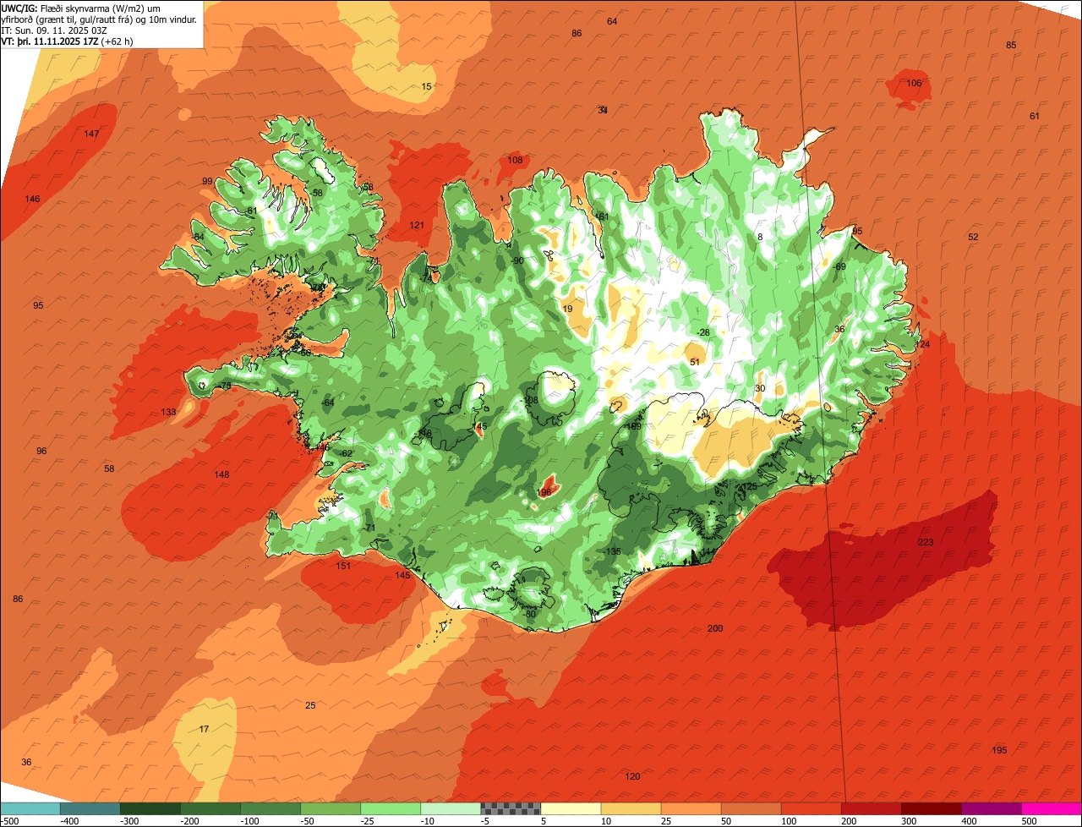Select the 'VT: þri. 11.11.2025 17Z' valid time
The image size is (1082, 827).
(x=50, y=41)
